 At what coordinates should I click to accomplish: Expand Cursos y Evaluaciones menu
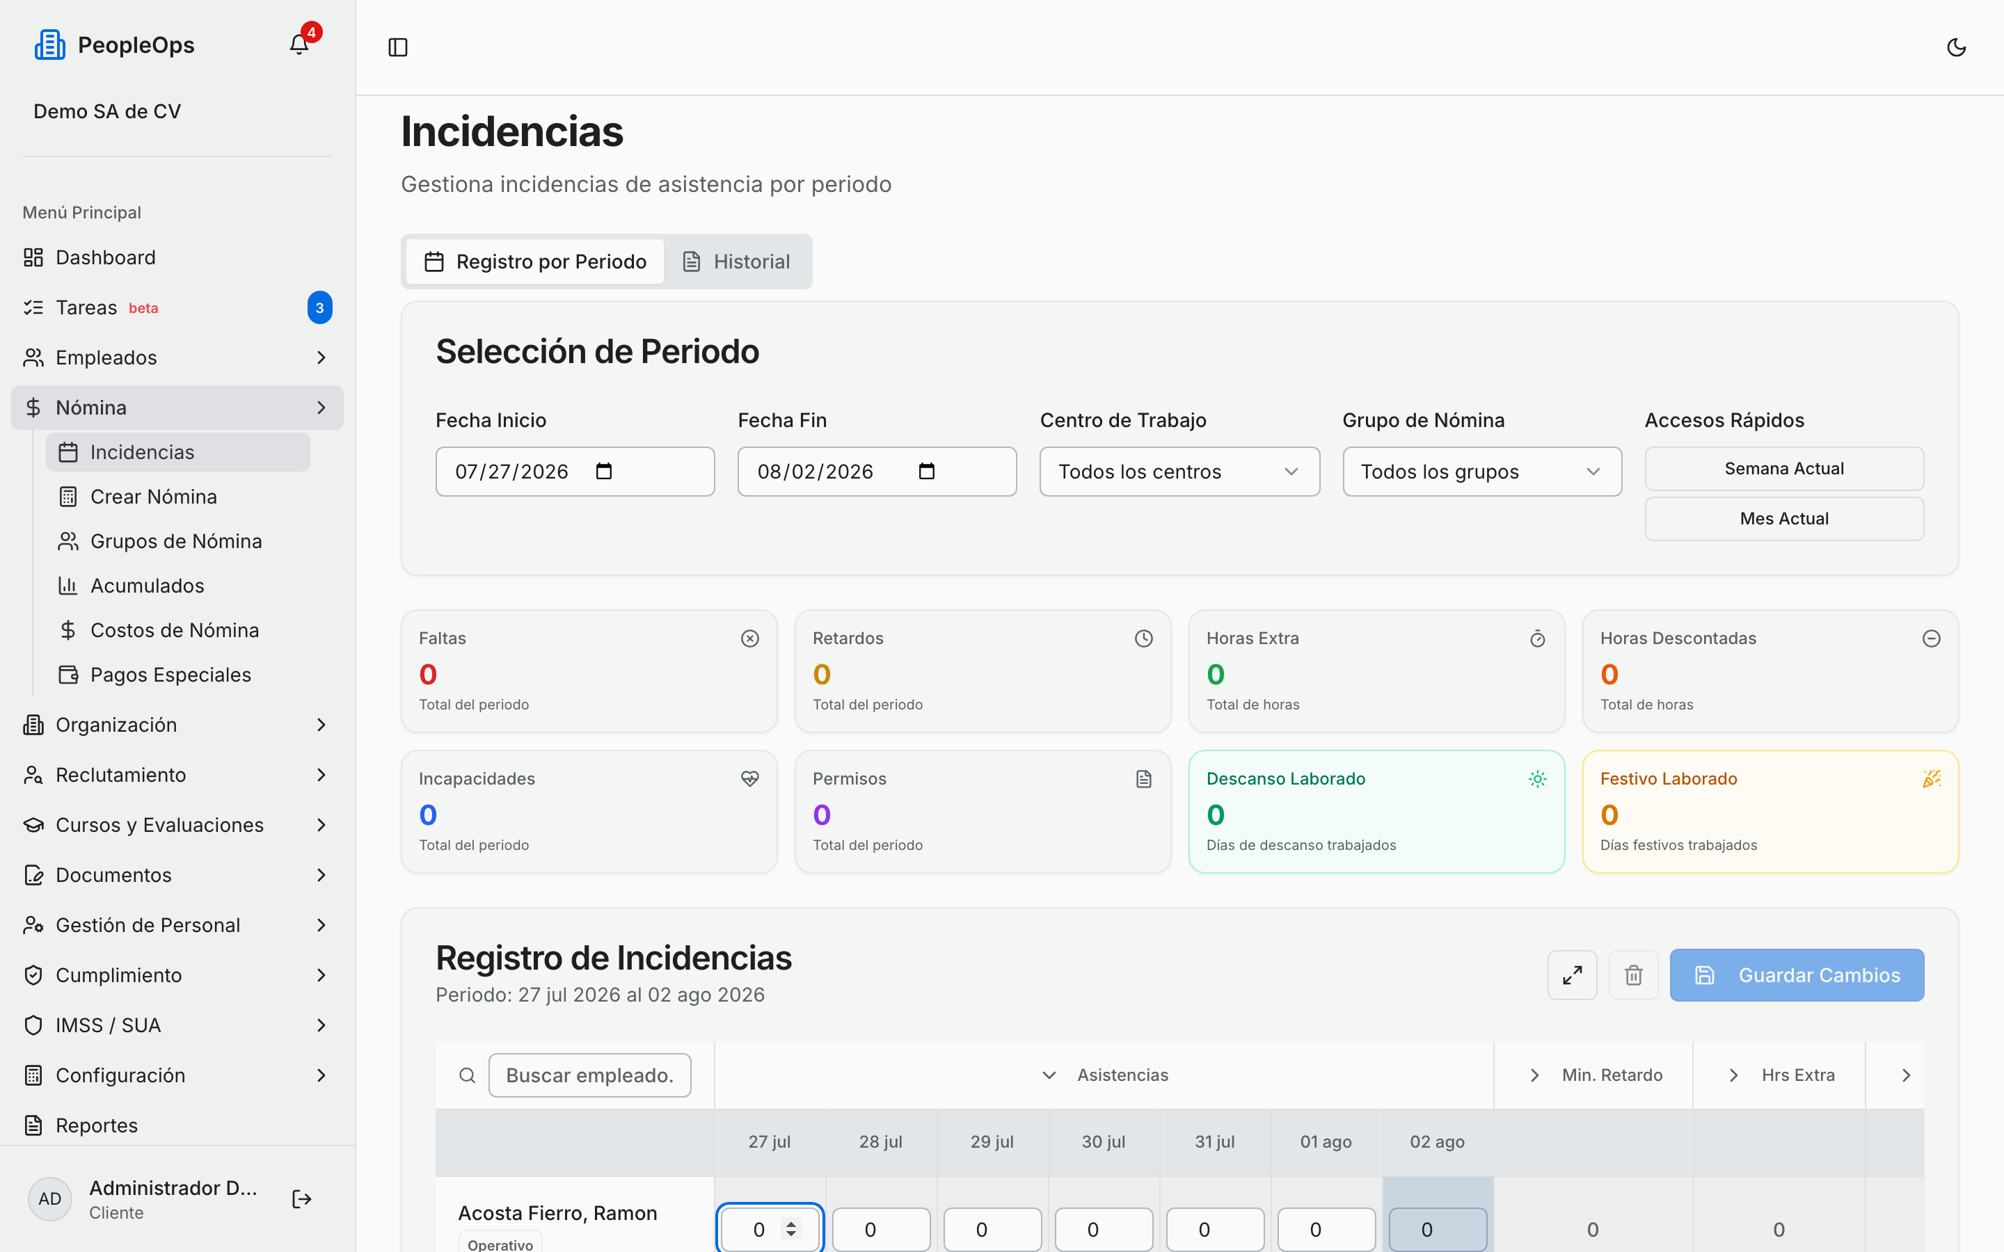pyautogui.click(x=177, y=825)
